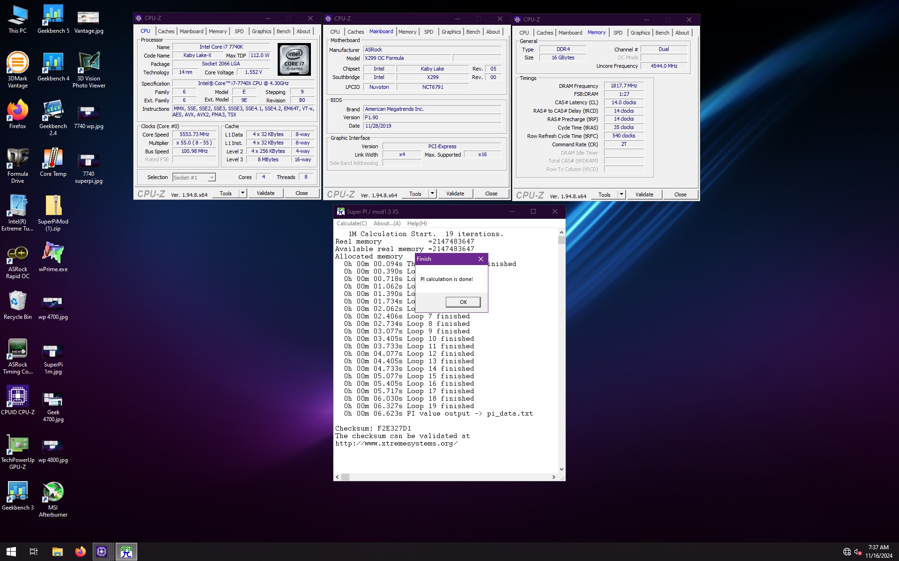Switch to Caches tab in first CPU-Z window
The width and height of the screenshot is (899, 561).
click(166, 31)
